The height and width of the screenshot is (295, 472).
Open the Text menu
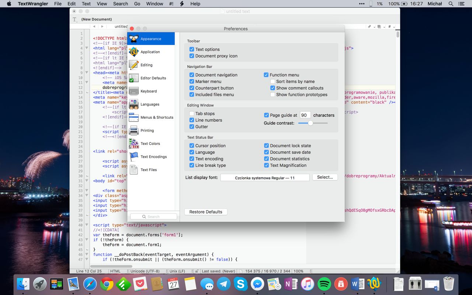(x=86, y=4)
